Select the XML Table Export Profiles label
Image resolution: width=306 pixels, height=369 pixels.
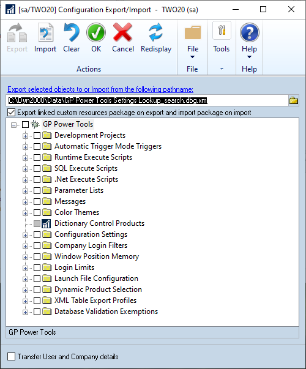point(95,300)
